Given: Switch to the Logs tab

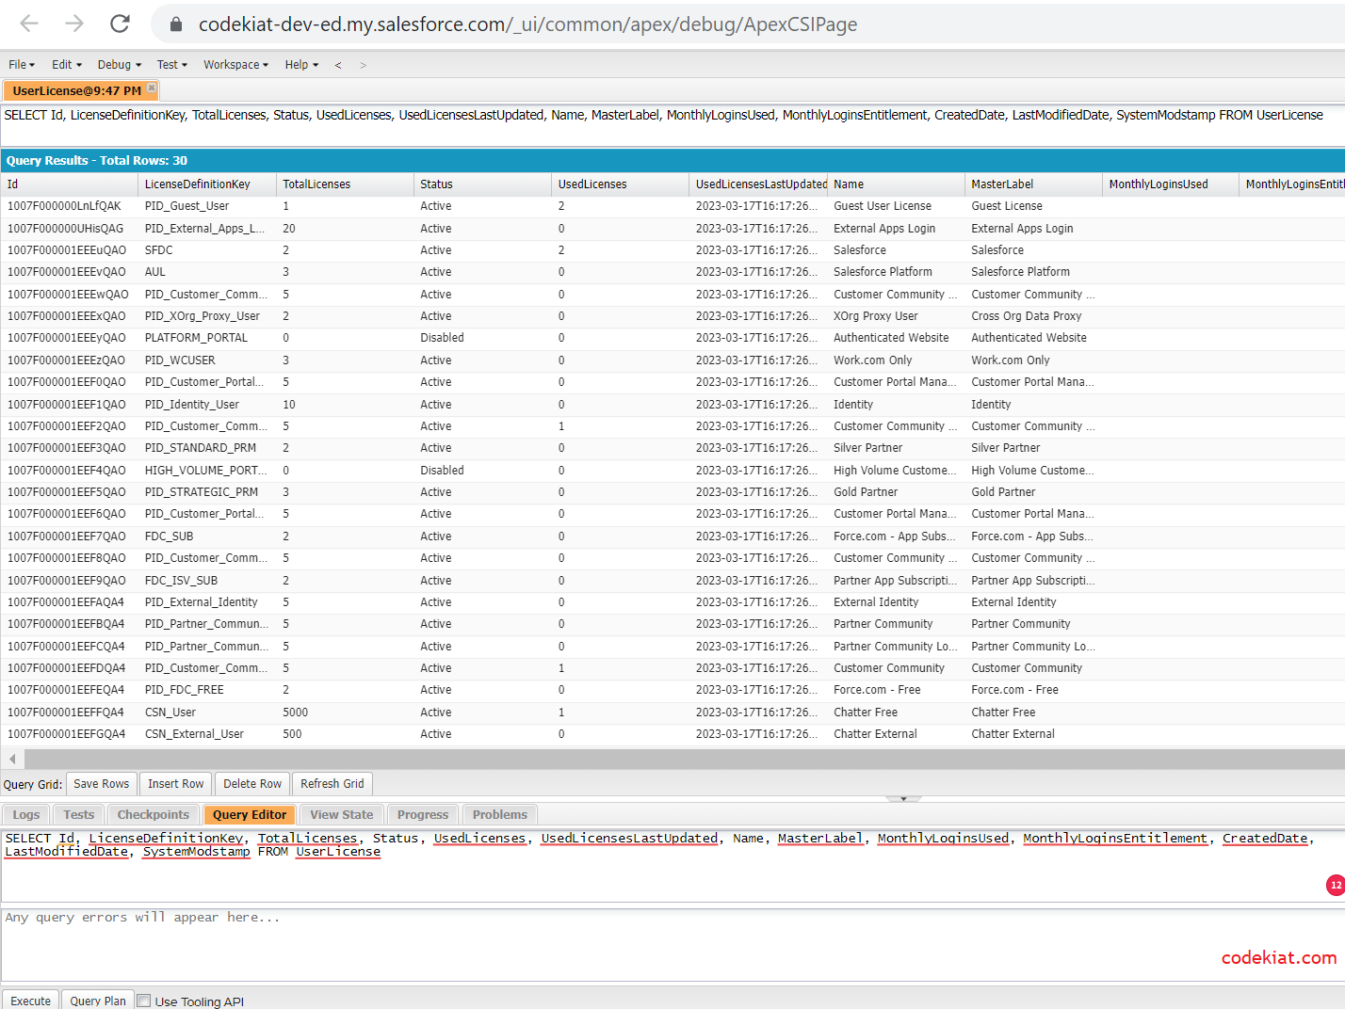Looking at the screenshot, I should click(26, 815).
